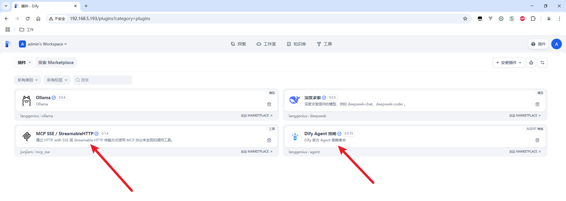Screen dimensions: 566x201
Task: Open the tab search chevron button
Action: (x=6, y=6)
